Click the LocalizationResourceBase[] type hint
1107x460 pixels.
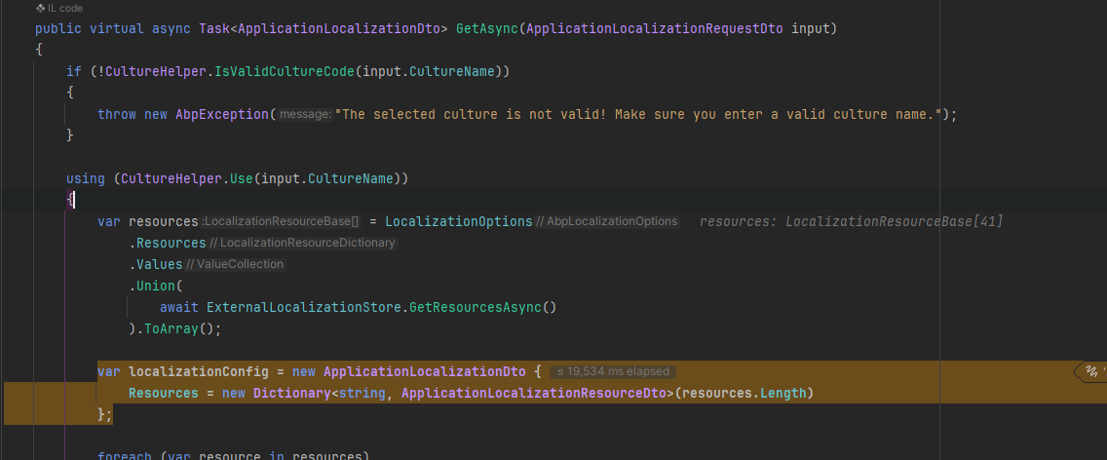(280, 222)
